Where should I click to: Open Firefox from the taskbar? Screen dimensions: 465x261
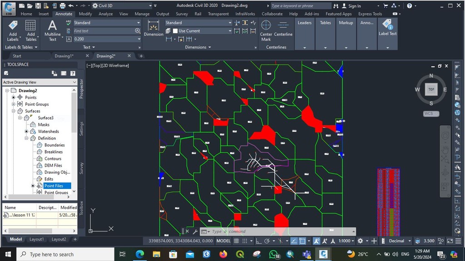click(x=223, y=254)
